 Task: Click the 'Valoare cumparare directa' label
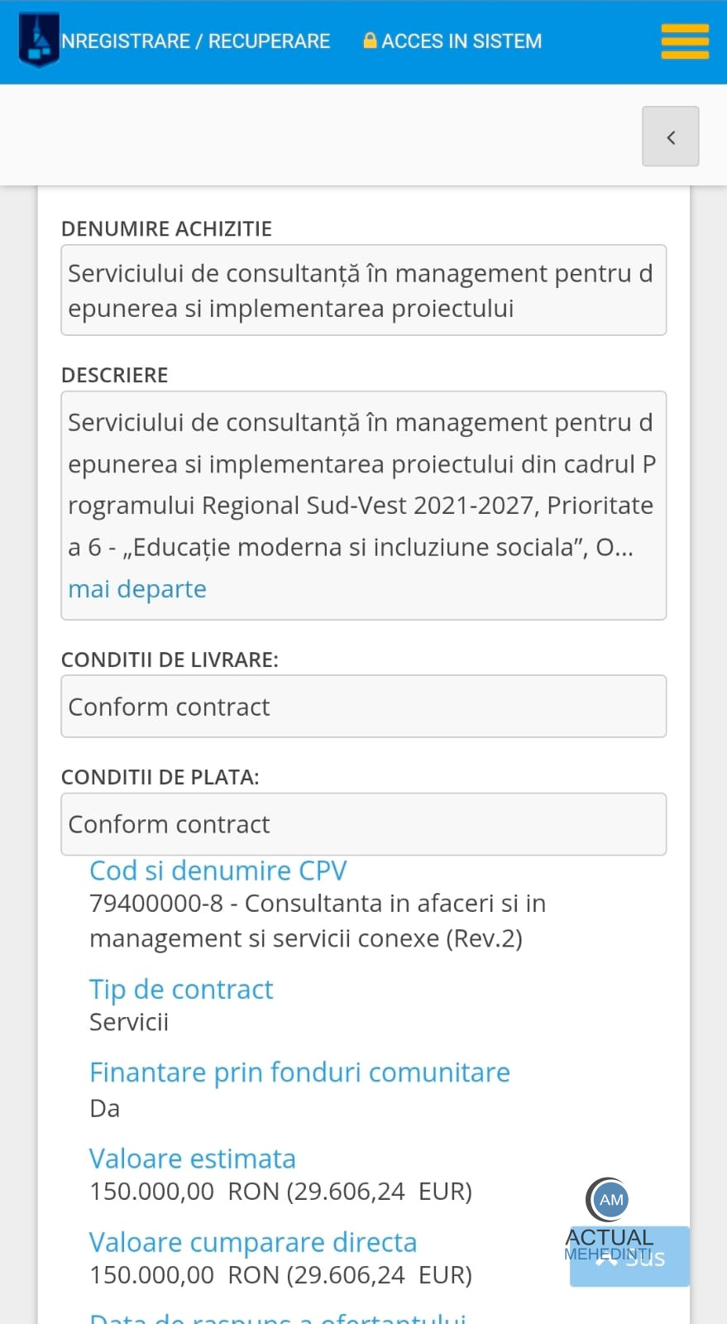(253, 1242)
